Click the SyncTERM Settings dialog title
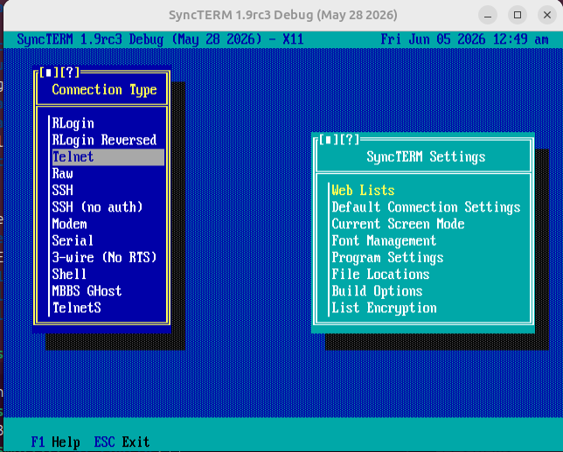 (x=426, y=156)
